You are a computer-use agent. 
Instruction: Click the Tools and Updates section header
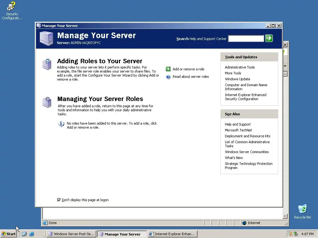tap(249, 57)
